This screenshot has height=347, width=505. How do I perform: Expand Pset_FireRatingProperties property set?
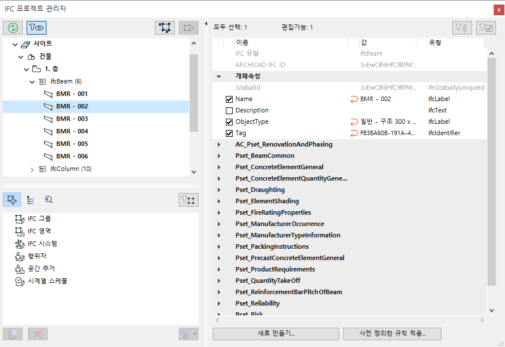(x=219, y=212)
